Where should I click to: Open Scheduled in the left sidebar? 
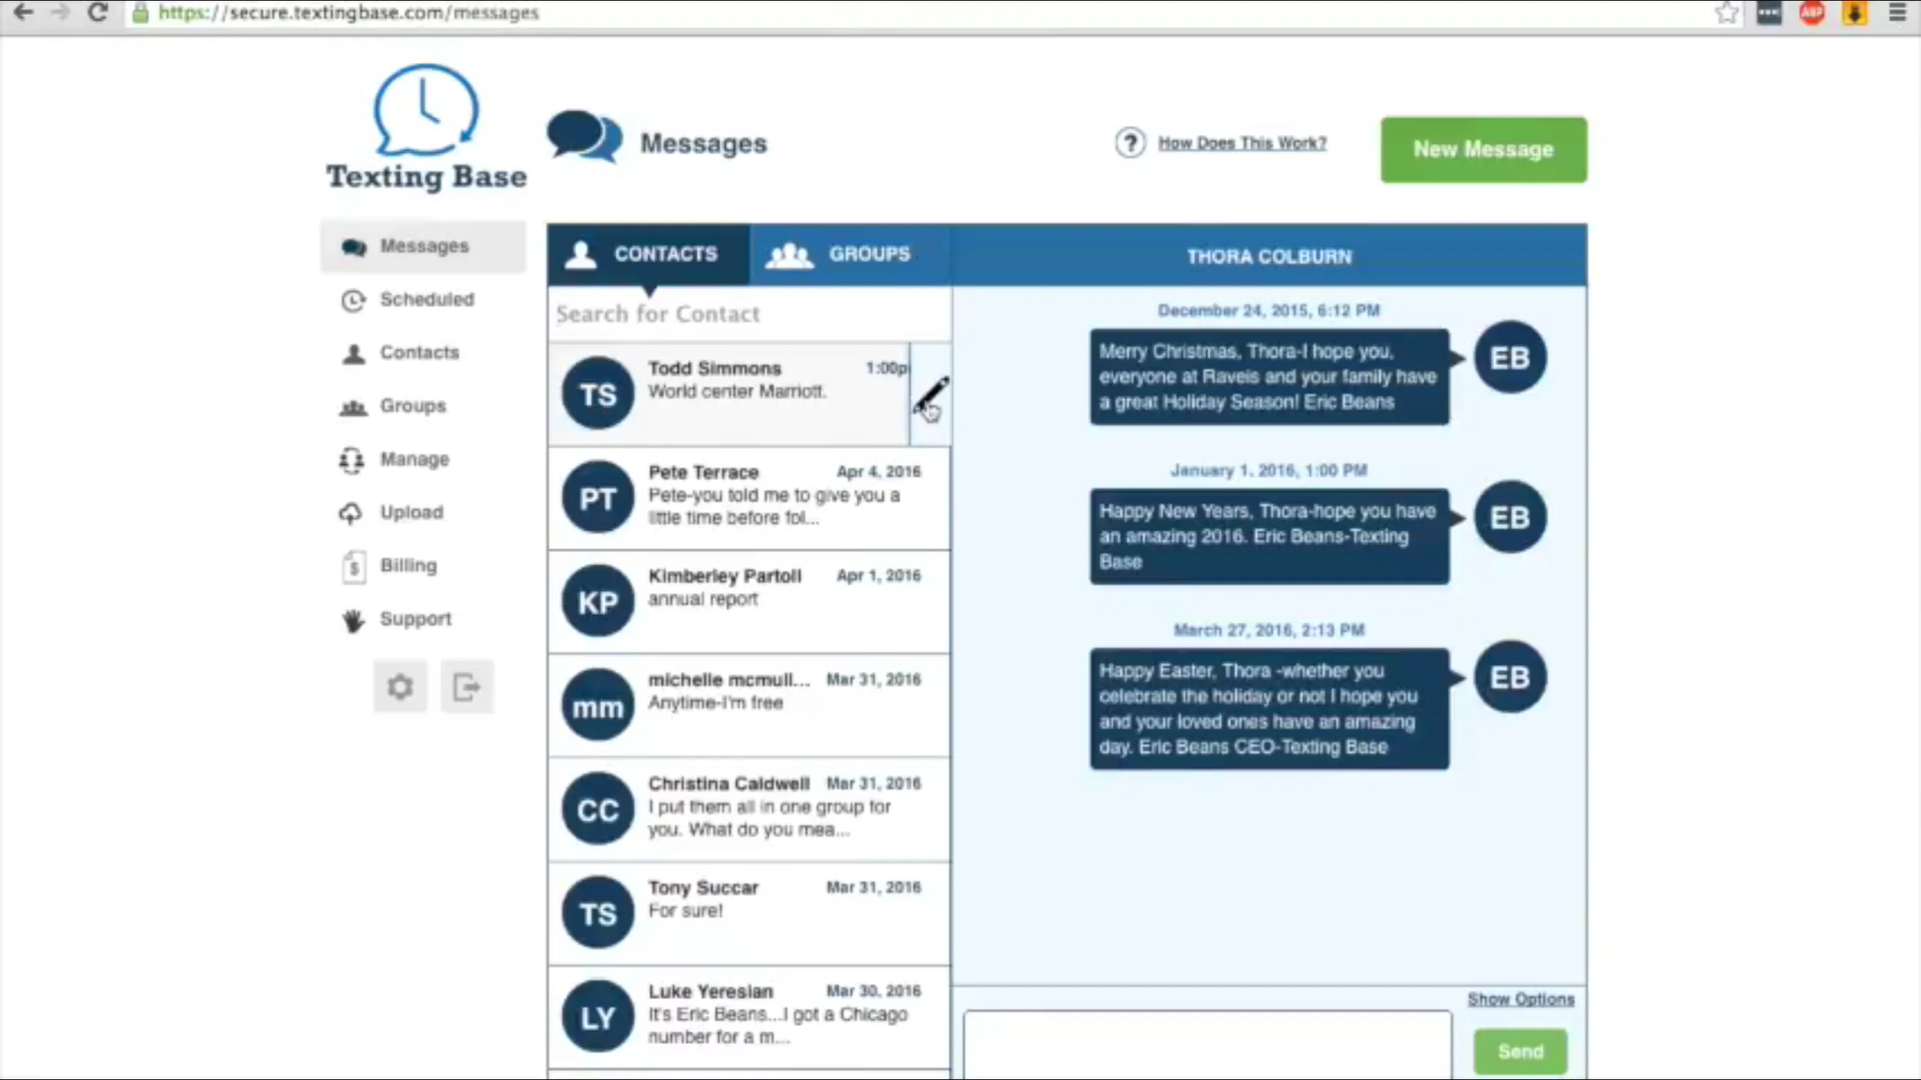point(425,299)
